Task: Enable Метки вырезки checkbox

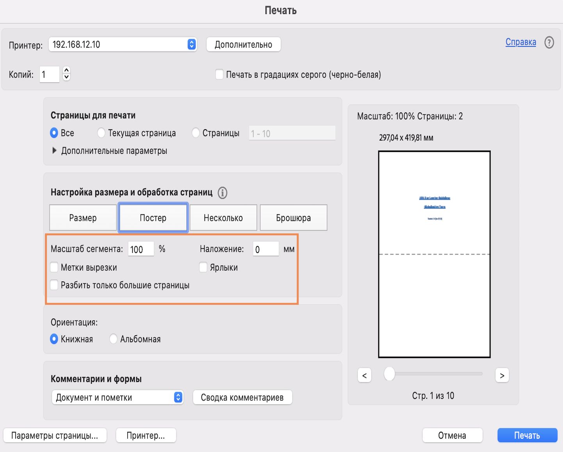Action: click(54, 267)
